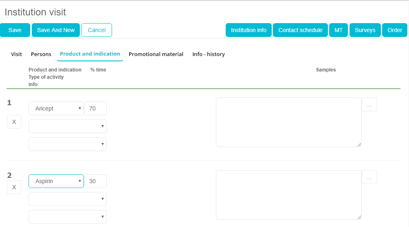Switch to the Persons tab
Viewport: 409px width, 227px height.
tap(41, 54)
